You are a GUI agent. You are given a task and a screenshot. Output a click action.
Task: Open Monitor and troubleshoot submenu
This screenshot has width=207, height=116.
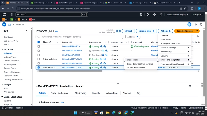click(174, 64)
